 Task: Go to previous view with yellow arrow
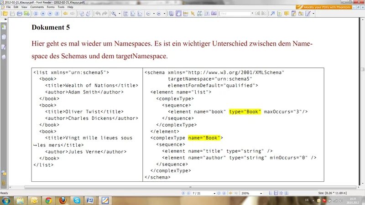pyautogui.click(x=65, y=14)
